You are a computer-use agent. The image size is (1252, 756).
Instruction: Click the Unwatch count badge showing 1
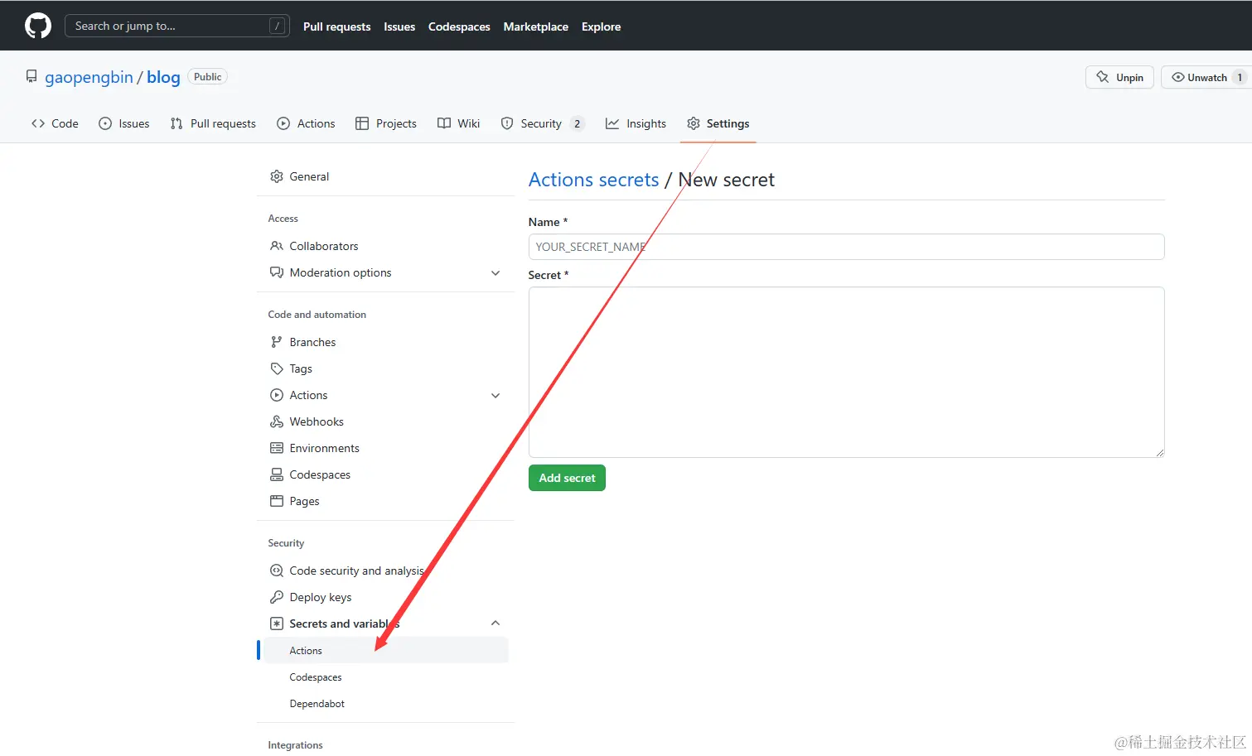click(x=1240, y=77)
